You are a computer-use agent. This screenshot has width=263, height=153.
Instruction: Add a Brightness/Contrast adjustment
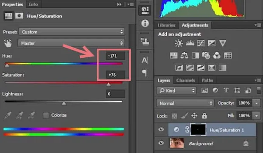click(179, 43)
